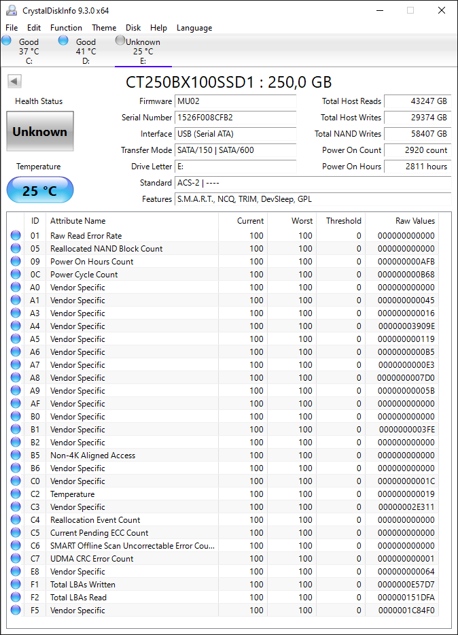Click raw value 00000003909E
This screenshot has width=458, height=635.
click(406, 326)
